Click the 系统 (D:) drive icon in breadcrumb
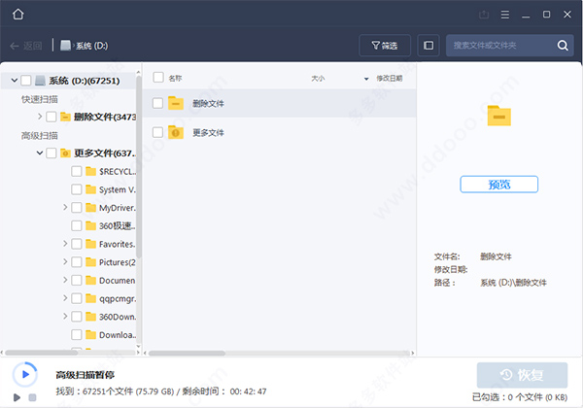This screenshot has height=408, width=583. click(x=65, y=46)
